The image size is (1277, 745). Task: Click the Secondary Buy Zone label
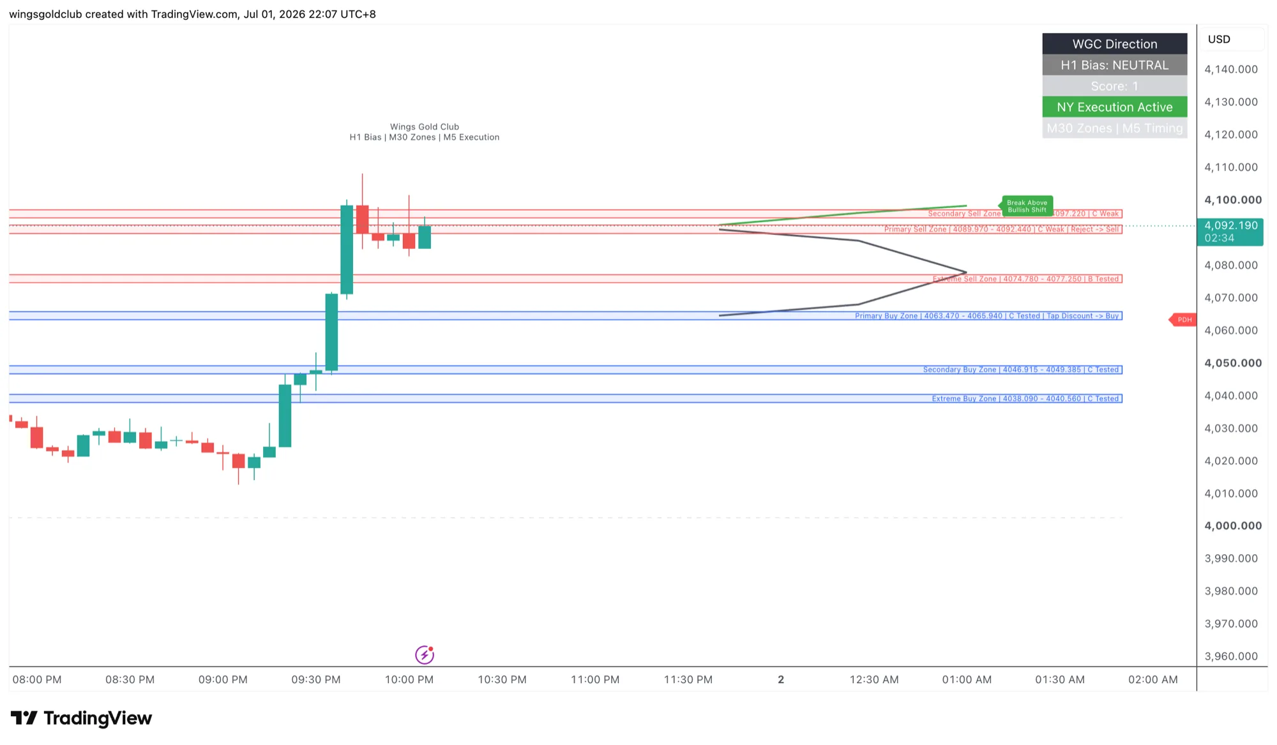coord(1021,370)
